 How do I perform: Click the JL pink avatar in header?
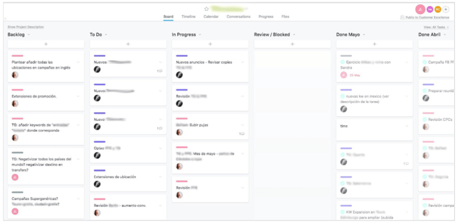pos(420,9)
